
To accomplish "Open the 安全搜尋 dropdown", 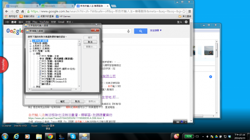I will (155, 30).
